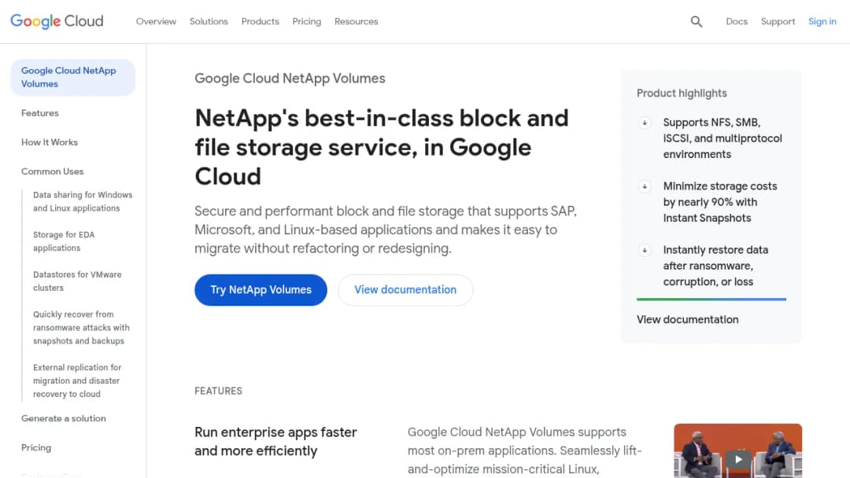Open the Overview menu
Image resolution: width=850 pixels, height=478 pixels.
(x=156, y=22)
